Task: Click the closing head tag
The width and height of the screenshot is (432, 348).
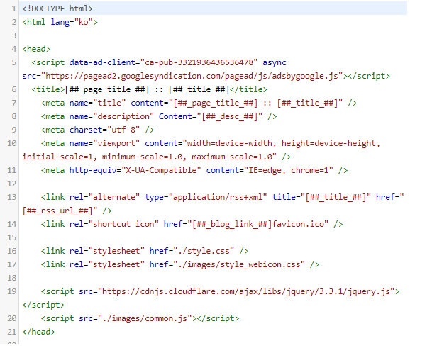Action: tap(38, 332)
